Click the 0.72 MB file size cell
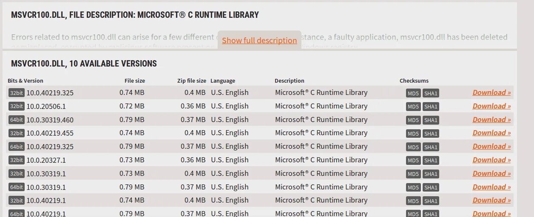 132,106
